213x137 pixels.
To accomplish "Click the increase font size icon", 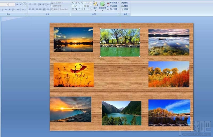I will tap(17, 4).
